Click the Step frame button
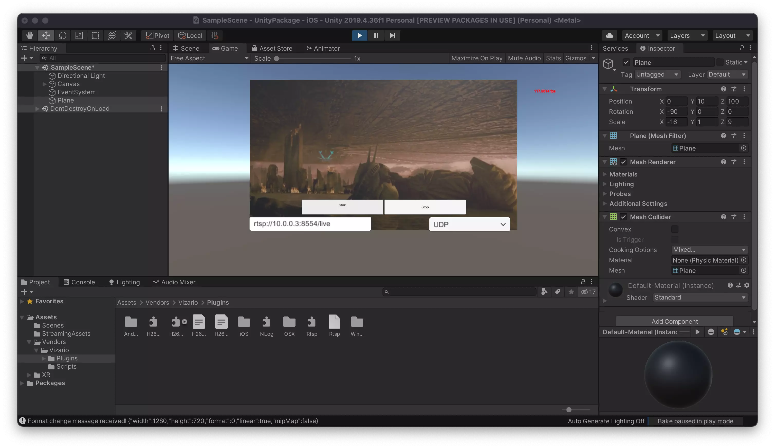The height and width of the screenshot is (448, 775). click(392, 35)
